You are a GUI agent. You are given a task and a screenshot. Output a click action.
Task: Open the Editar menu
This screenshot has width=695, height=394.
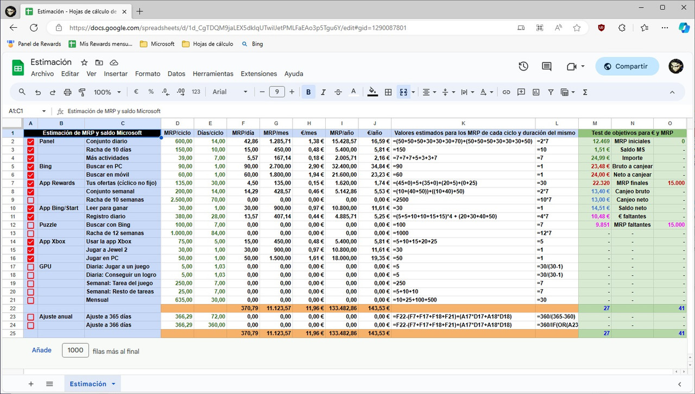coord(70,73)
